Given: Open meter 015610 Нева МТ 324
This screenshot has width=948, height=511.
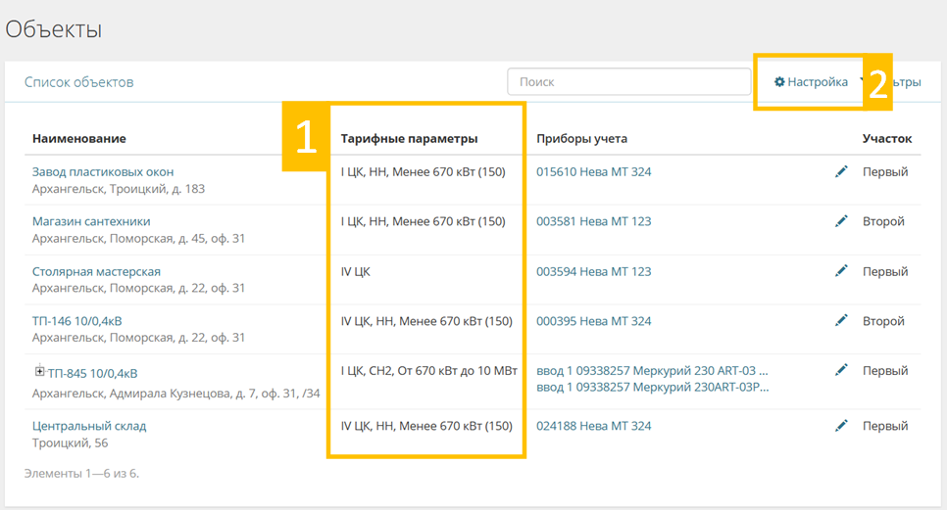Looking at the screenshot, I should 593,172.
